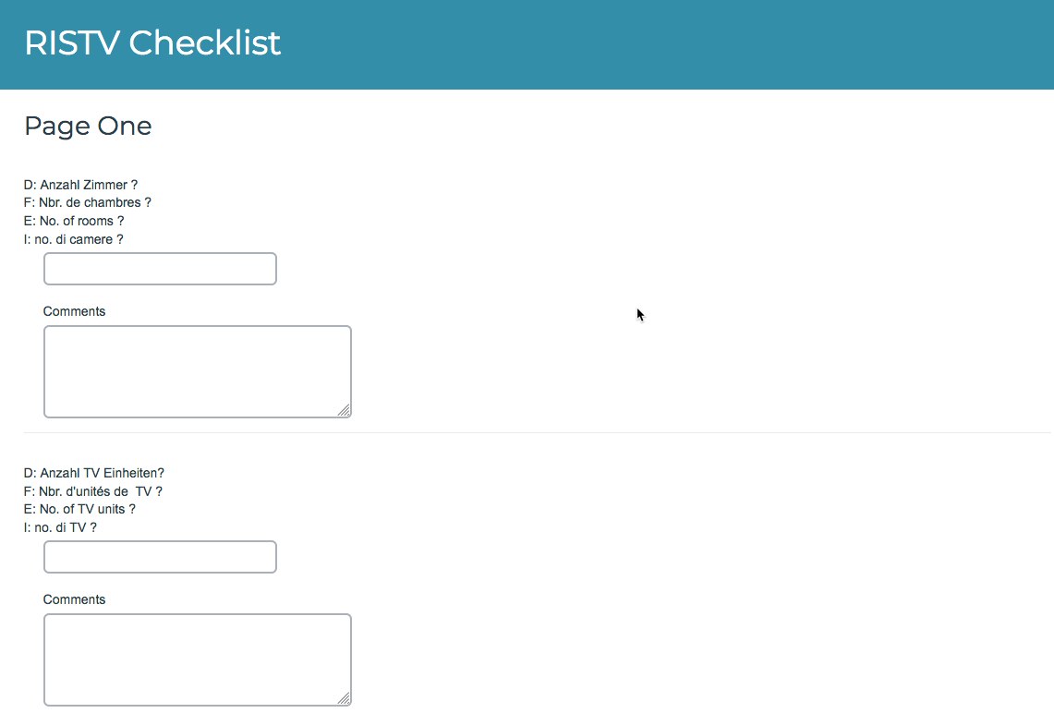
Task: Click the label "No. of rooms ?"
Action: [73, 221]
